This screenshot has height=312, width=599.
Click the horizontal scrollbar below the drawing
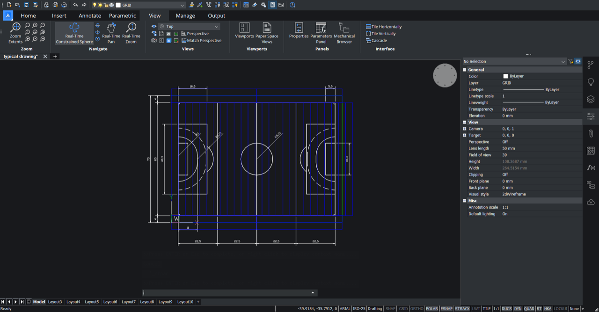point(229,292)
